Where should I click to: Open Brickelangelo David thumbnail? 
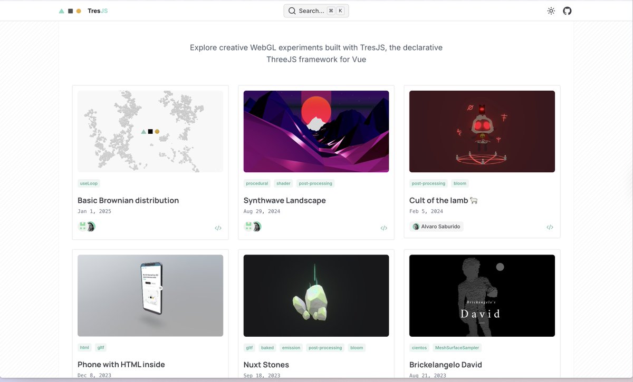pos(482,296)
